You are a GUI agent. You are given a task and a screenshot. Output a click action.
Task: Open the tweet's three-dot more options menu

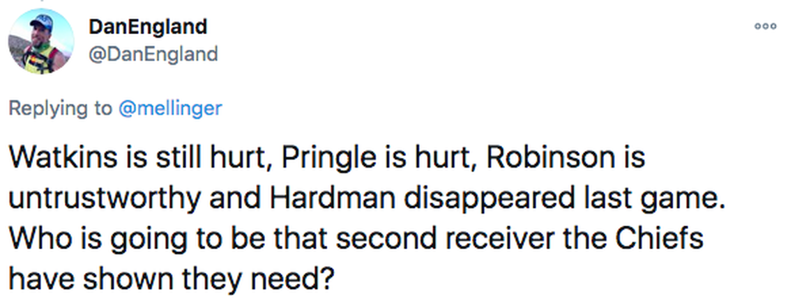(x=765, y=25)
